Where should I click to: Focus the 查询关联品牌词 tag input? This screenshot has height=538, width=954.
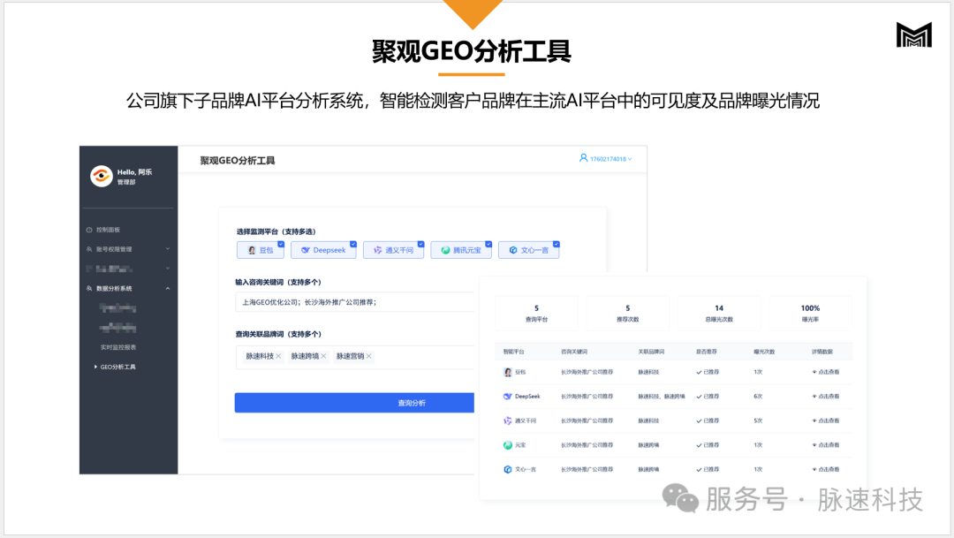click(x=355, y=357)
